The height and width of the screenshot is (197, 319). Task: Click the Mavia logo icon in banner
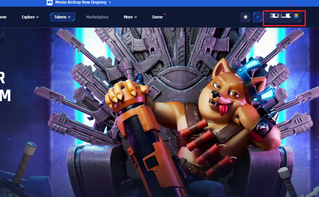(49, 2)
